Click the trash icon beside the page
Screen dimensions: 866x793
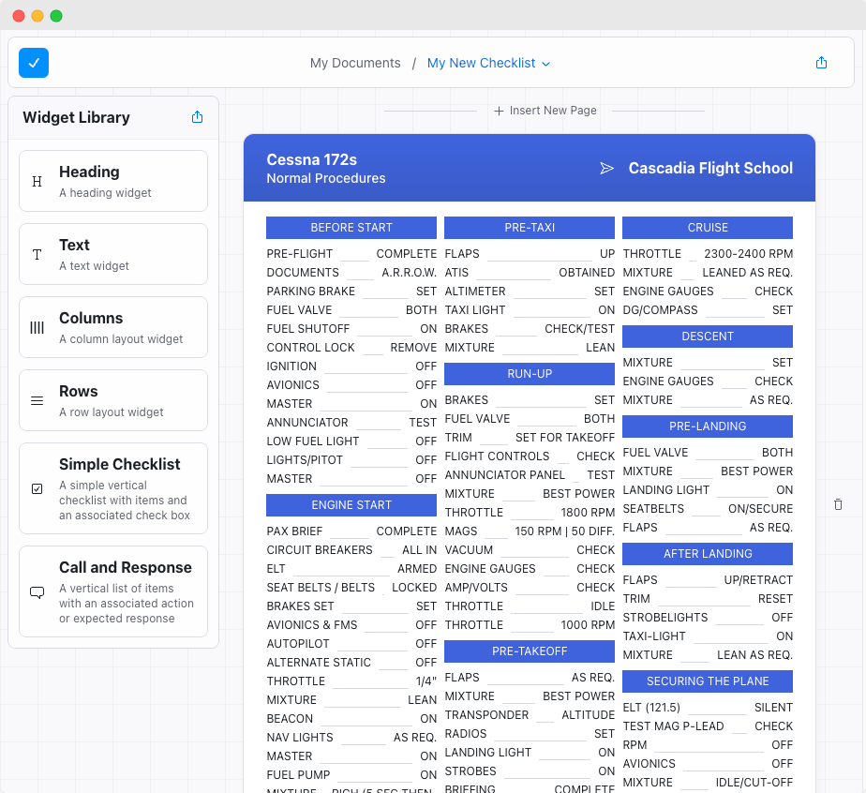click(838, 503)
